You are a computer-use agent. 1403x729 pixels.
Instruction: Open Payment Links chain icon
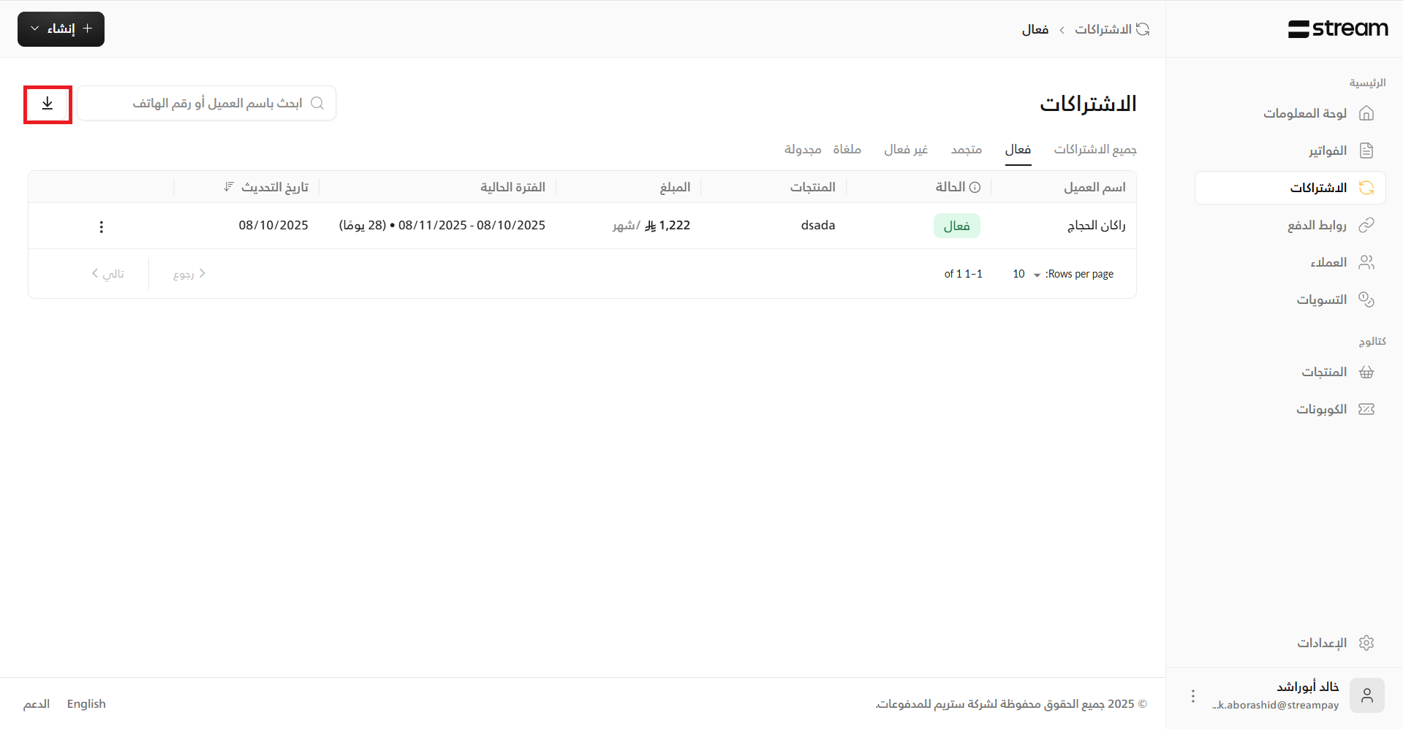click(x=1366, y=225)
